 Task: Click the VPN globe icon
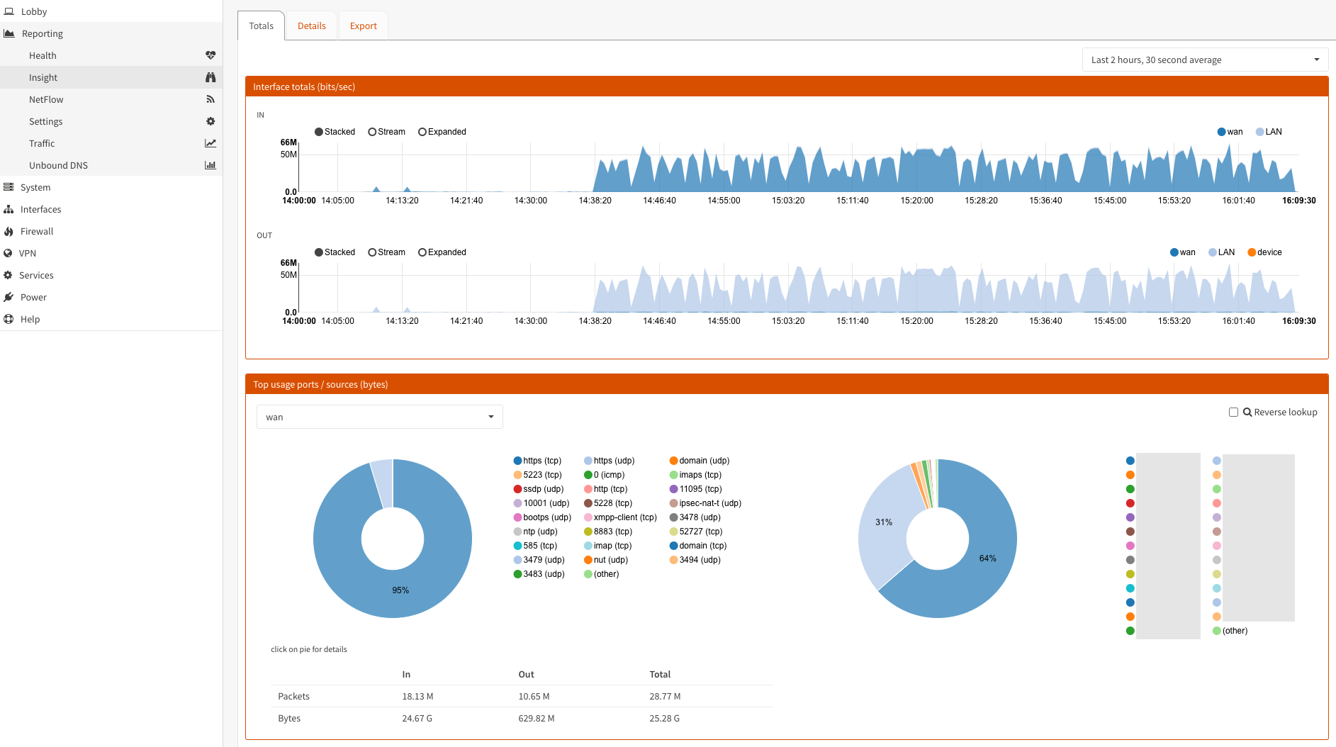point(8,253)
